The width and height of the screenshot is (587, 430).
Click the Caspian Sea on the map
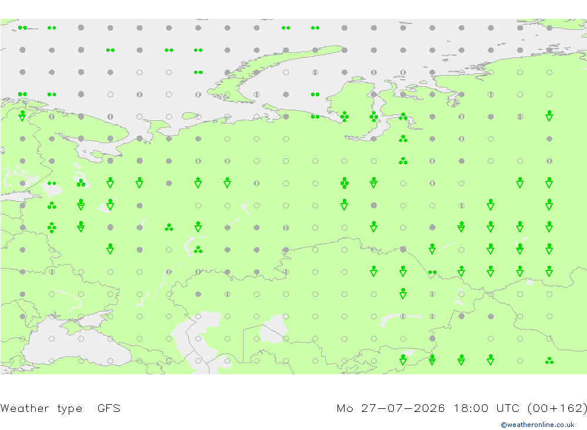coord(197,343)
